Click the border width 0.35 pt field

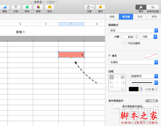coord(150,89)
